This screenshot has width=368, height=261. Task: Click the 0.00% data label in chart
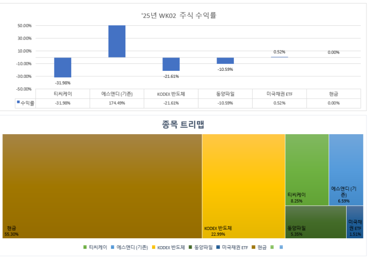pos(333,52)
